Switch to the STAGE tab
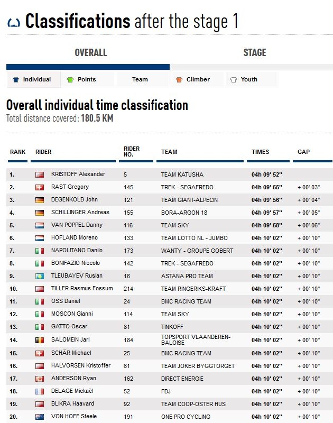 coord(254,53)
